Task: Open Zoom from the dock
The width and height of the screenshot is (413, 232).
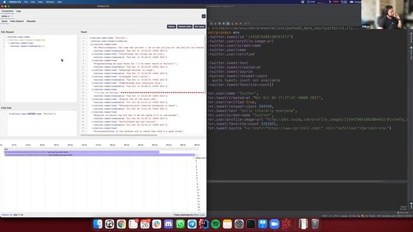Action: pyautogui.click(x=274, y=224)
